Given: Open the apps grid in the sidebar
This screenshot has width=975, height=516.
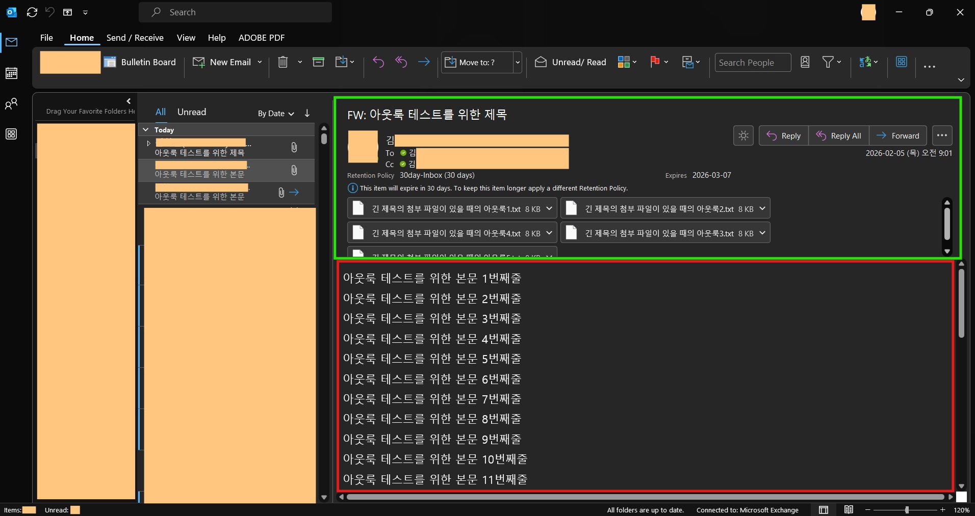Looking at the screenshot, I should pos(11,134).
